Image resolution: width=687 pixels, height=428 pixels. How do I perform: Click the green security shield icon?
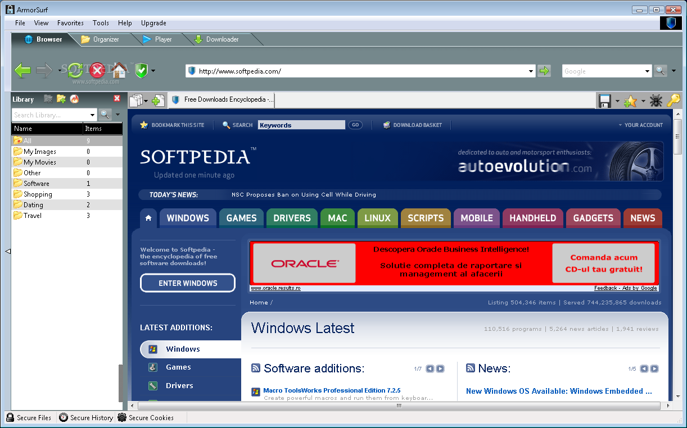[x=141, y=71]
